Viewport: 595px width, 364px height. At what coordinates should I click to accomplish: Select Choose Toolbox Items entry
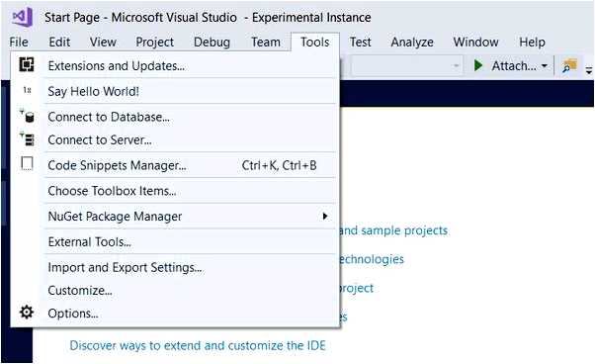click(175, 191)
